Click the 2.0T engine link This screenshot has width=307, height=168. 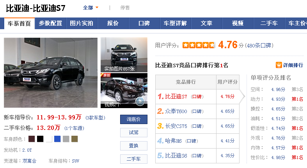click(27, 150)
